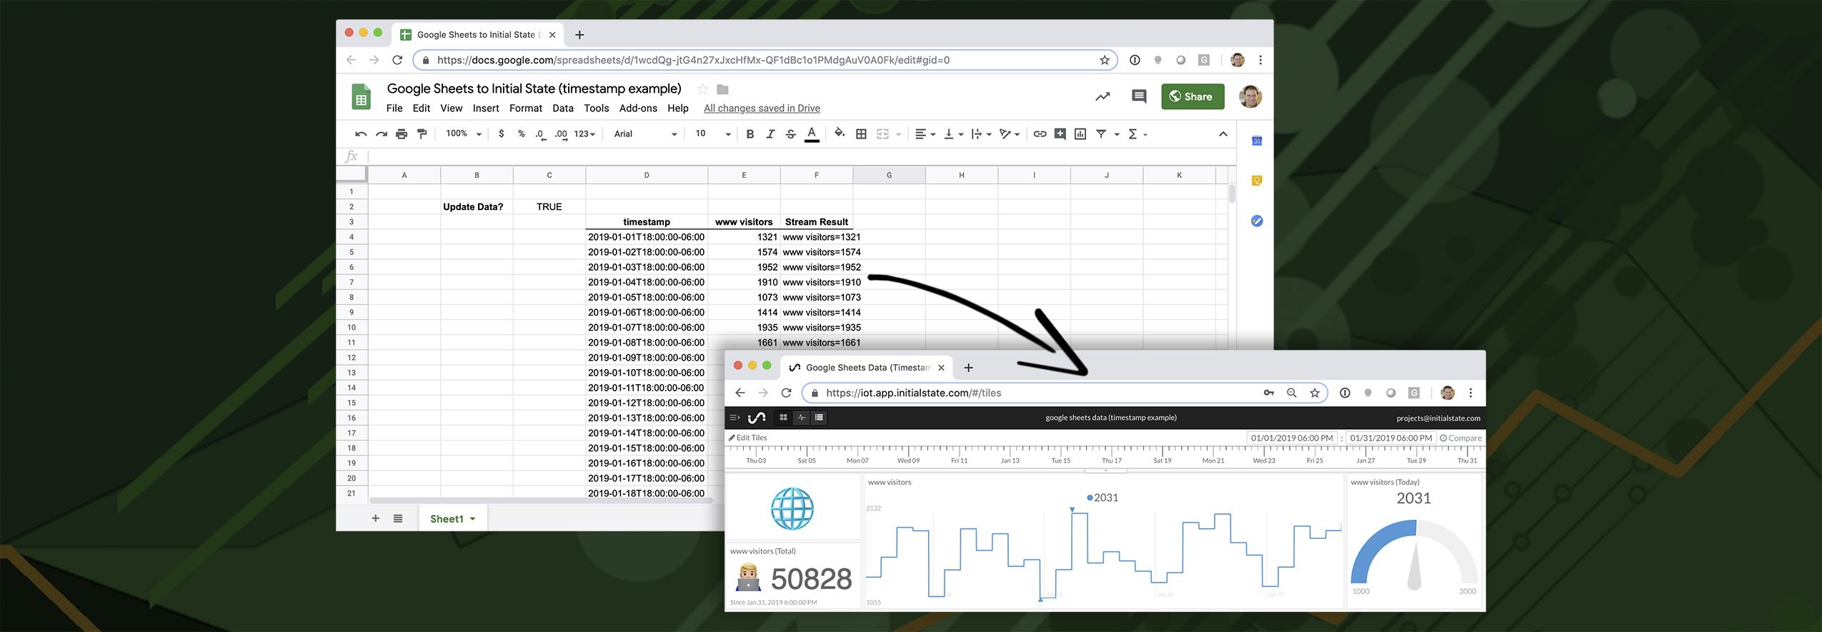Open vertical align dropdown
The image size is (1822, 632).
954,134
